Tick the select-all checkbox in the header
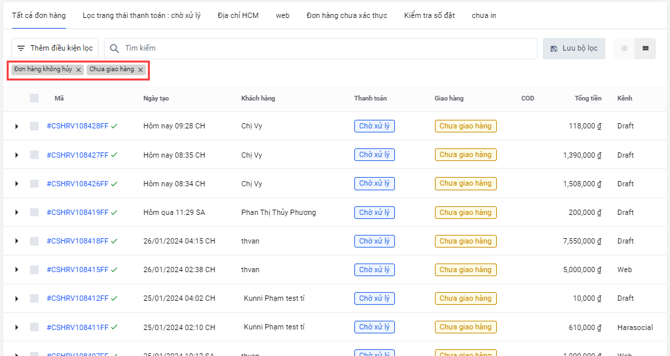This screenshot has width=670, height=356. coord(35,98)
